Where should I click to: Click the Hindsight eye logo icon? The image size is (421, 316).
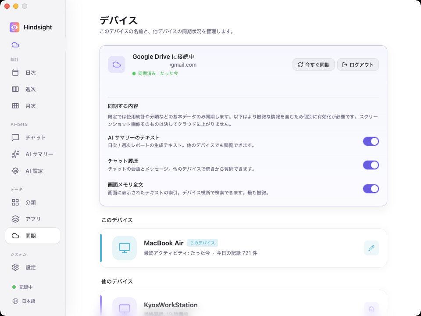14,27
